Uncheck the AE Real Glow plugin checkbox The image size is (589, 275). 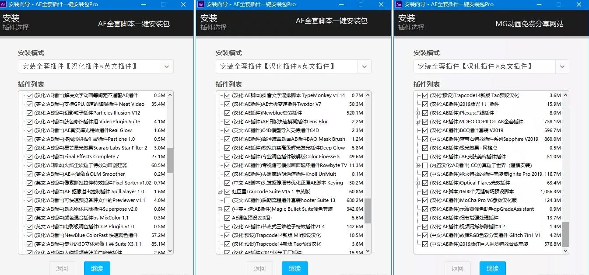click(30, 130)
